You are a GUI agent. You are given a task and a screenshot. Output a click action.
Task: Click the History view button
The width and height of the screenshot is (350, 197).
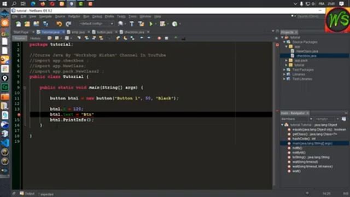click(35, 38)
